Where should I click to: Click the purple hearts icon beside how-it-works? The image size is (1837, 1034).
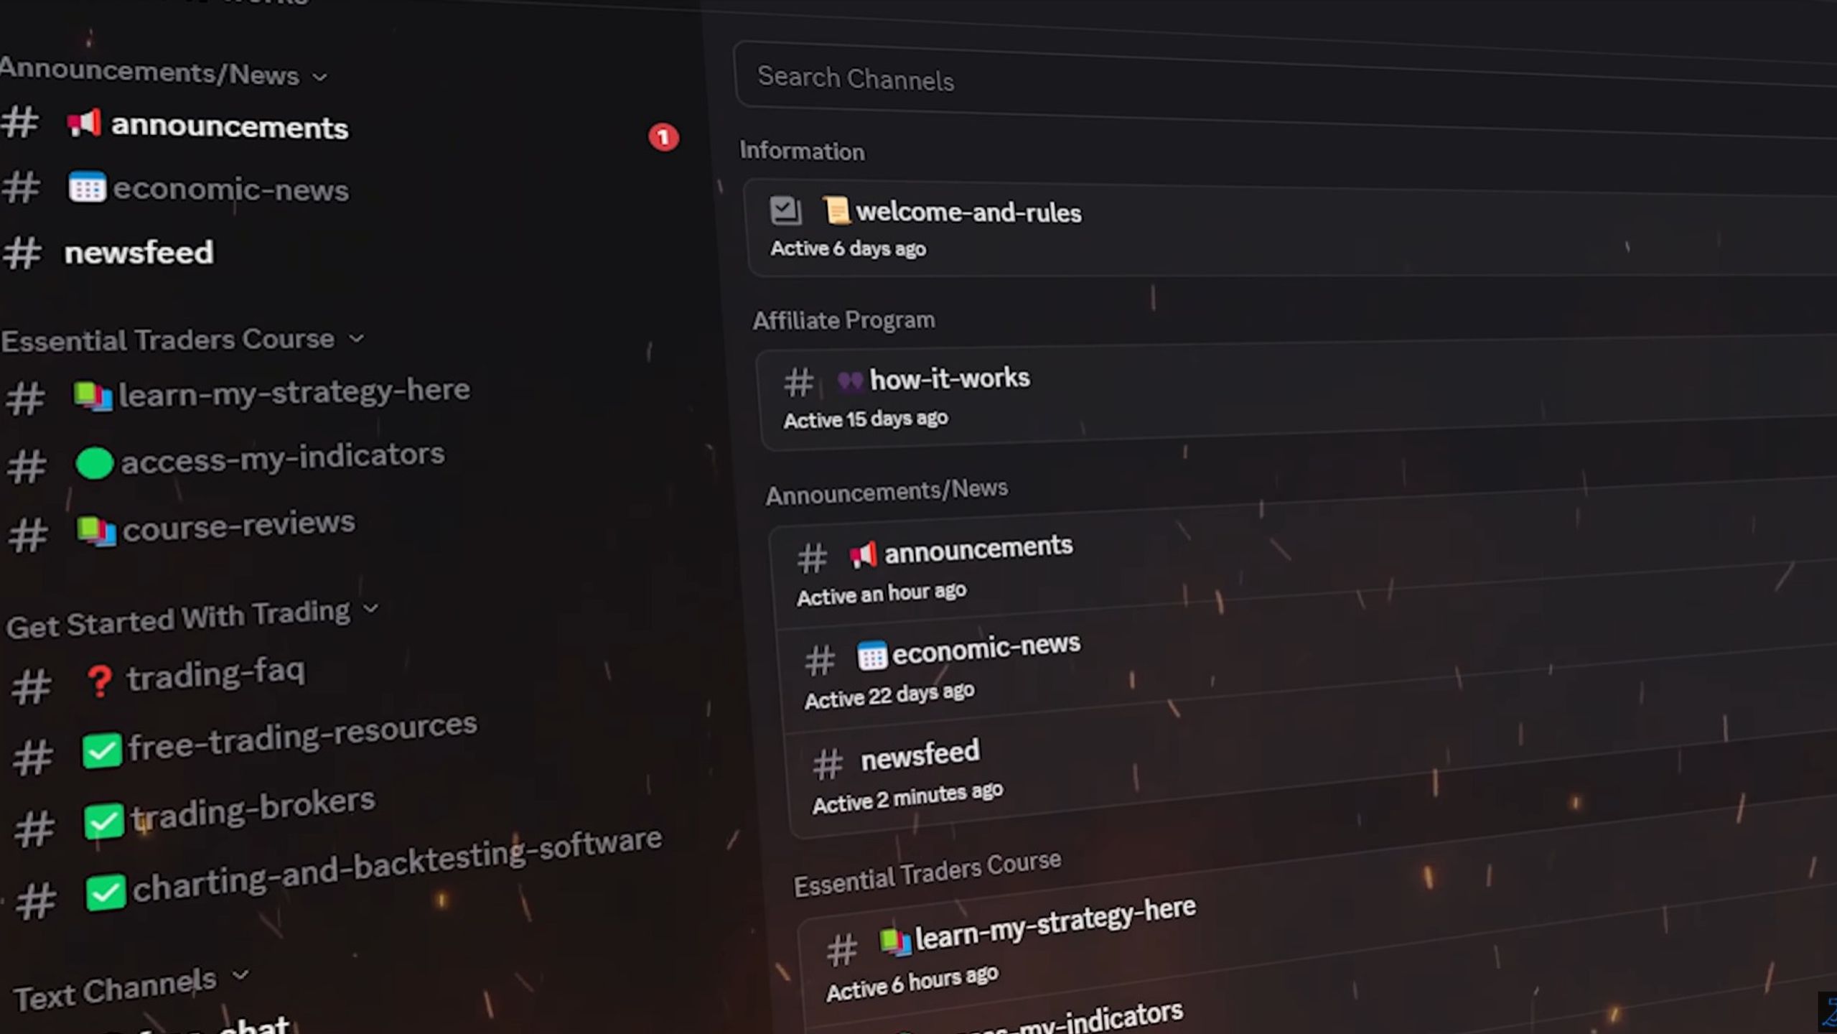850,380
